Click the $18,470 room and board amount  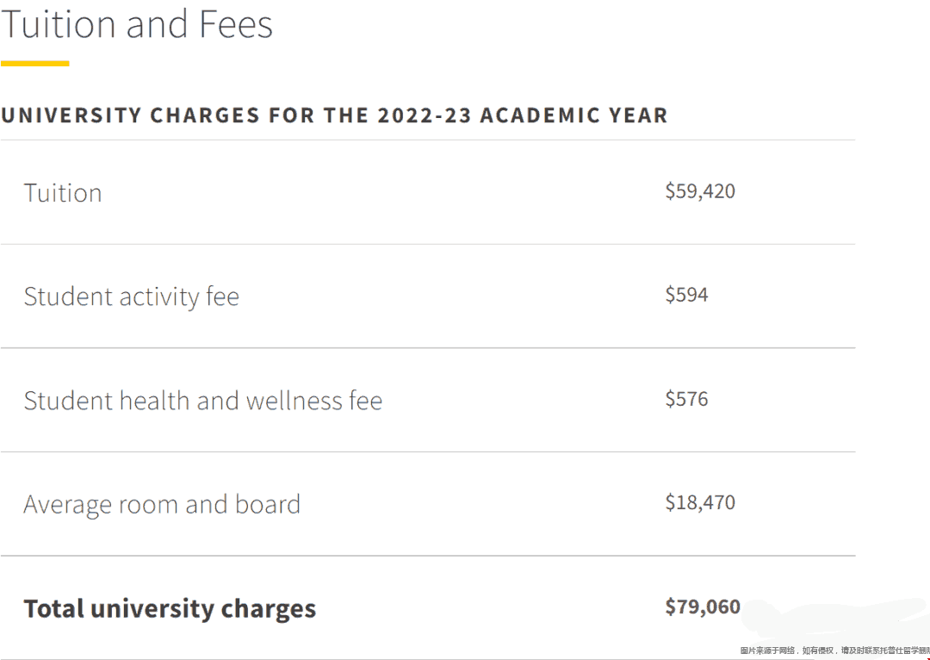tap(700, 502)
